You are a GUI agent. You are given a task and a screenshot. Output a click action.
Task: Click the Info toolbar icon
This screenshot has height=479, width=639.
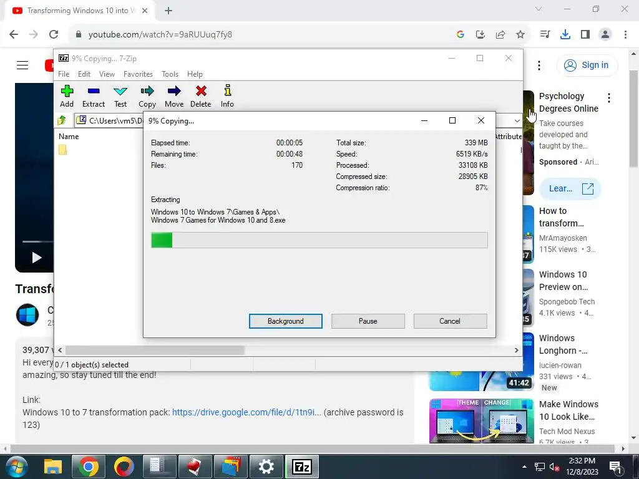[x=227, y=96]
